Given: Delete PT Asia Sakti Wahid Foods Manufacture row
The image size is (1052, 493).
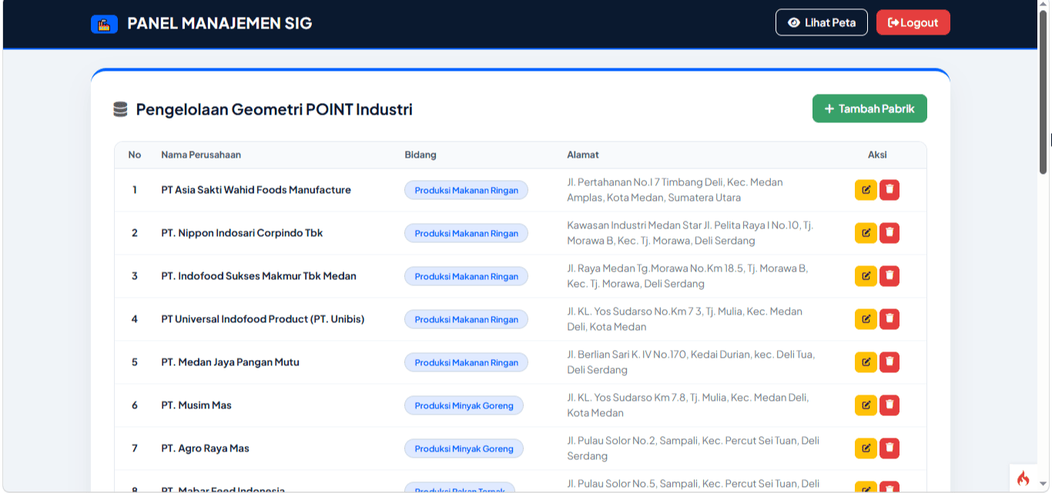Looking at the screenshot, I should [890, 190].
